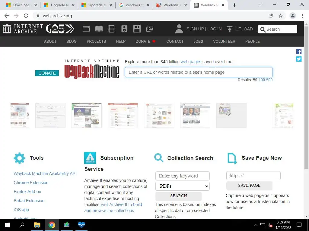Open the PROJECTS menu item
The image size is (309, 231).
pos(96,42)
